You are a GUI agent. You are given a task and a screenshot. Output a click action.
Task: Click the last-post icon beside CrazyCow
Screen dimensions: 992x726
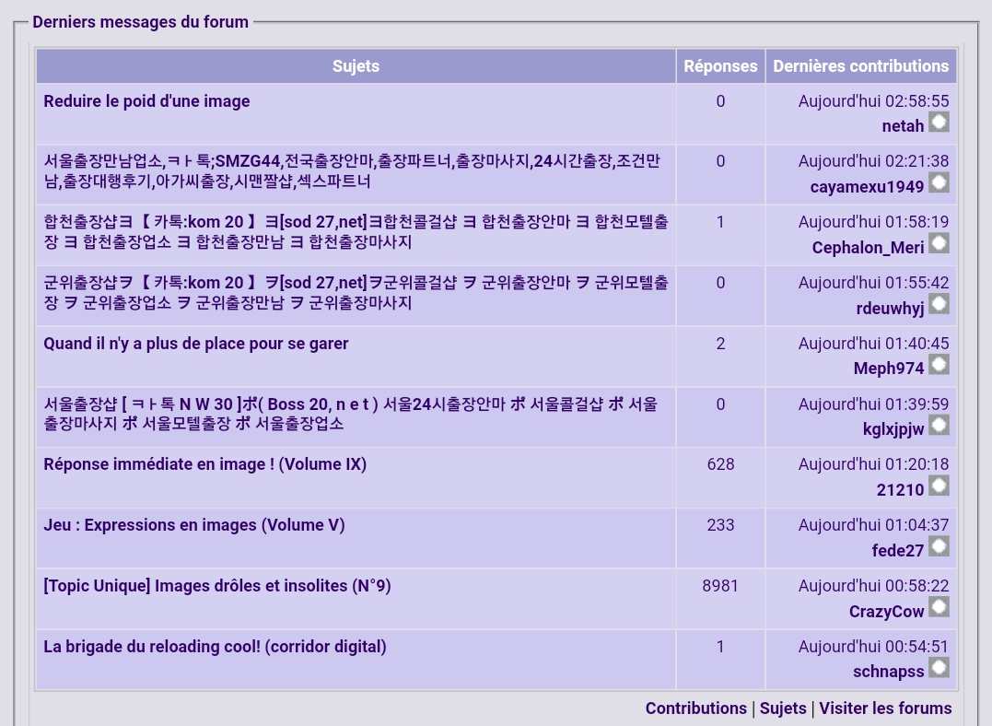[x=938, y=607]
